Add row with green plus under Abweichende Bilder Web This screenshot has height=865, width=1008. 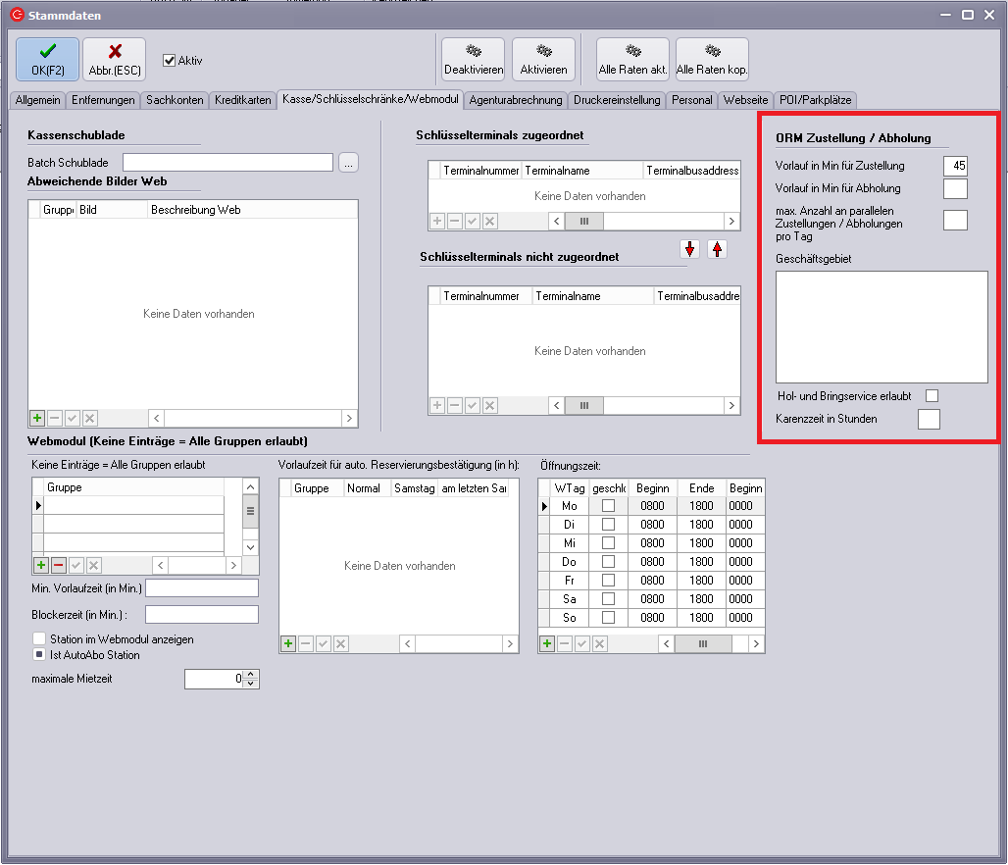coord(37,418)
